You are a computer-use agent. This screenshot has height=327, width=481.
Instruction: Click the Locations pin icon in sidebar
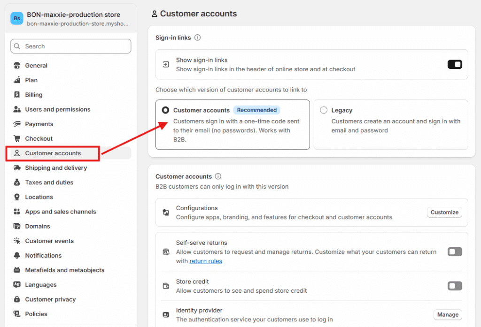click(17, 197)
